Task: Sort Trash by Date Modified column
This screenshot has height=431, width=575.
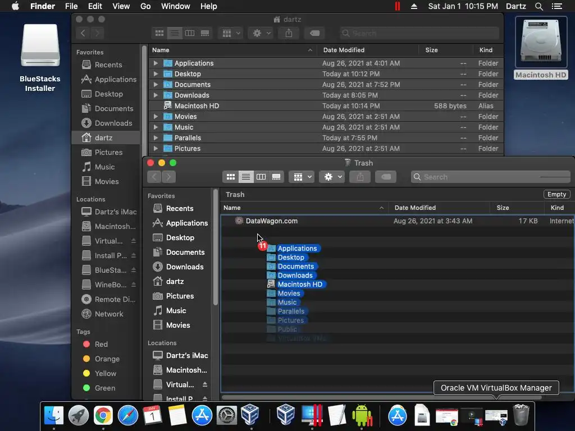Action: coord(415,208)
